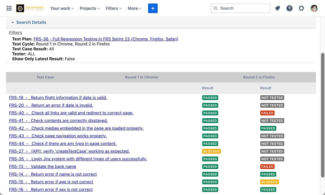
Task: Open the notifications icon
Action: pyautogui.click(x=277, y=8)
